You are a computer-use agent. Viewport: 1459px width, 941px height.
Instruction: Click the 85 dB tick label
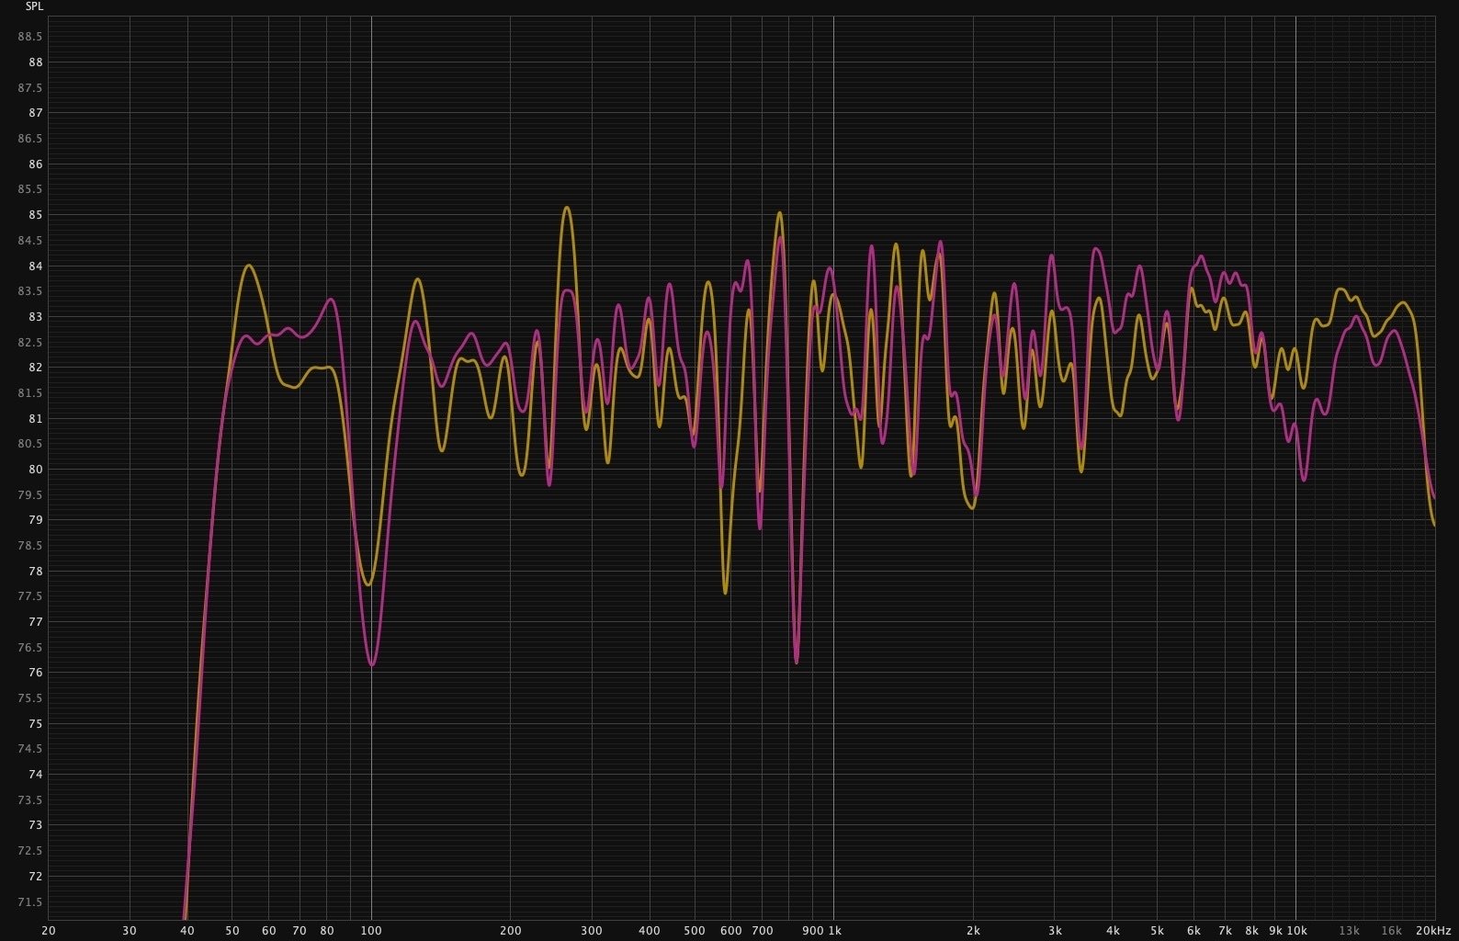click(x=36, y=215)
